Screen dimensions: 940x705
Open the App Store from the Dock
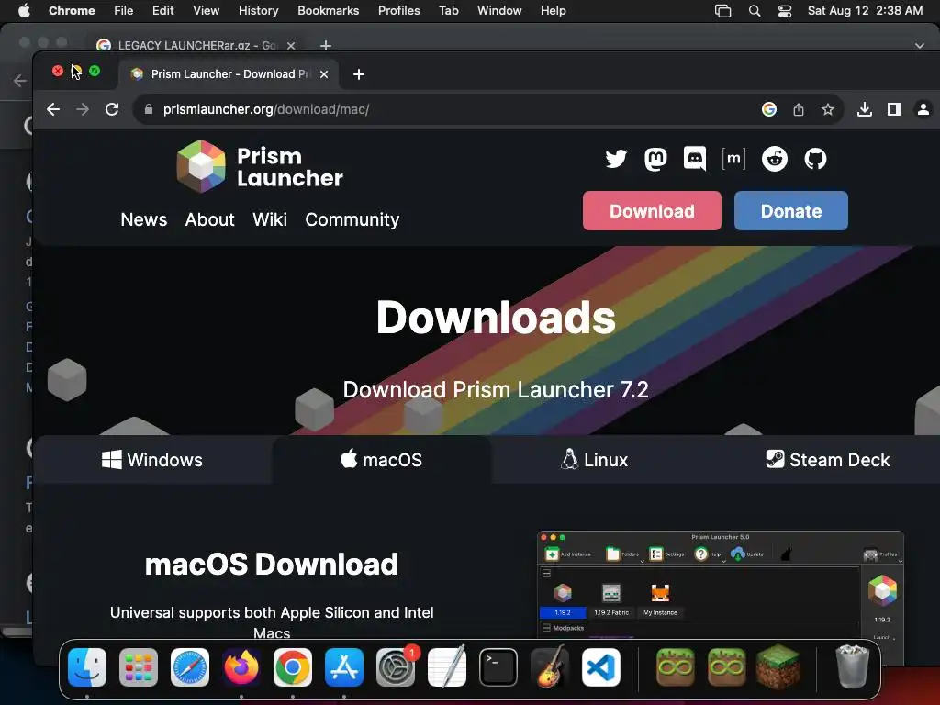point(344,667)
